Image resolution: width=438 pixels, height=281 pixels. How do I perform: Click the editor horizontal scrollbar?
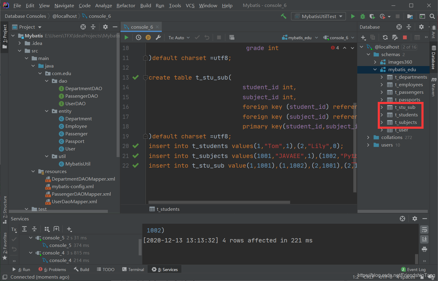coord(219,202)
